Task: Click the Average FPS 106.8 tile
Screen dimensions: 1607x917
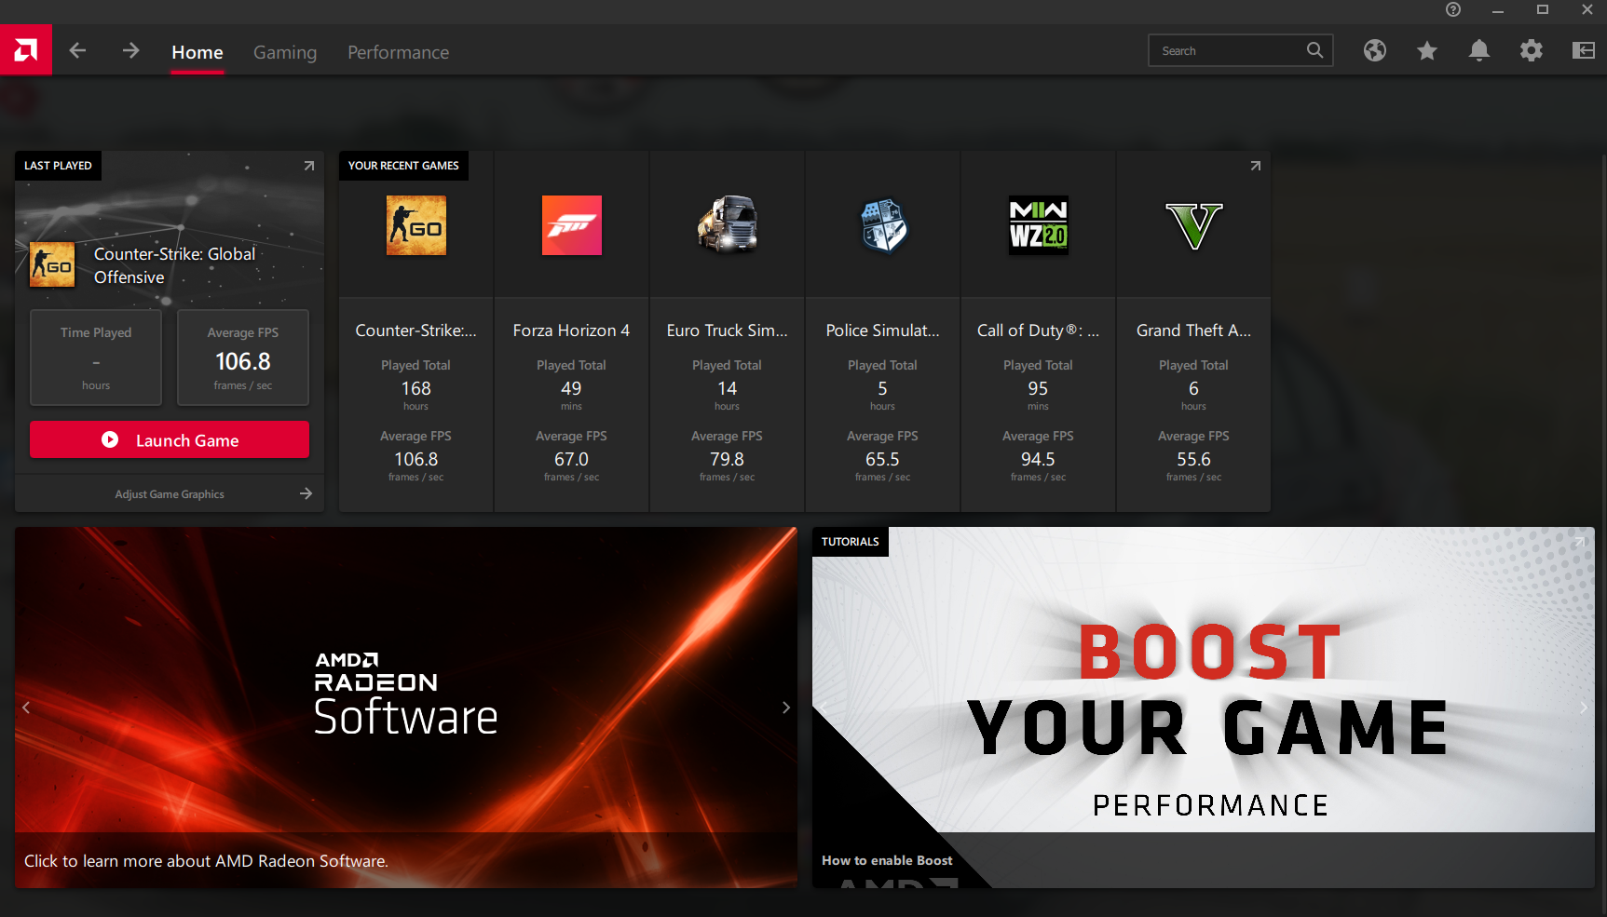Action: click(x=243, y=357)
